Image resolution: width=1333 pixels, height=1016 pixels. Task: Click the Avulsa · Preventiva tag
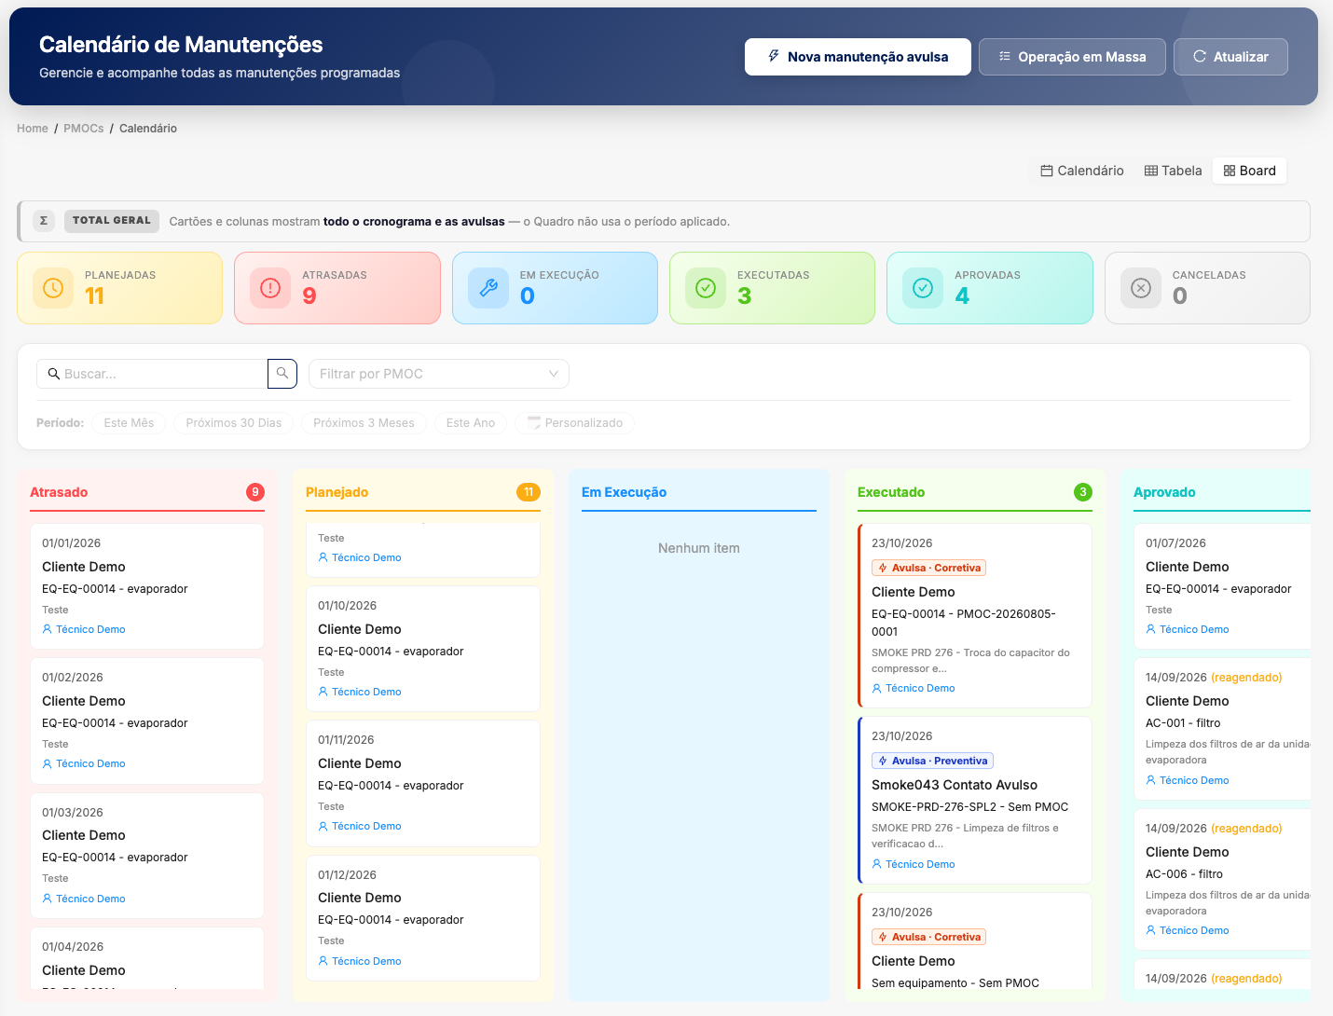pos(932,761)
